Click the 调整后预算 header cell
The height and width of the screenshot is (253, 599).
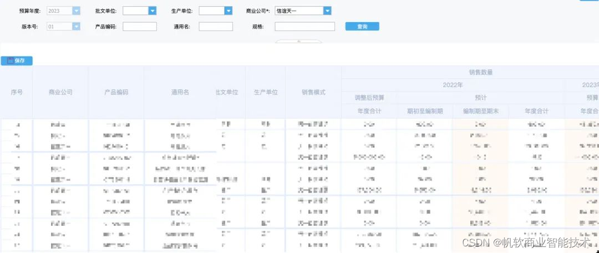(x=369, y=98)
